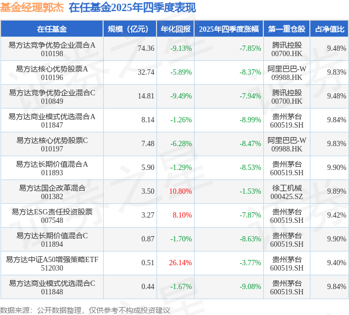The image size is (349, 315).
Task: Click the 8.14 fund size value
Action: coord(148,120)
